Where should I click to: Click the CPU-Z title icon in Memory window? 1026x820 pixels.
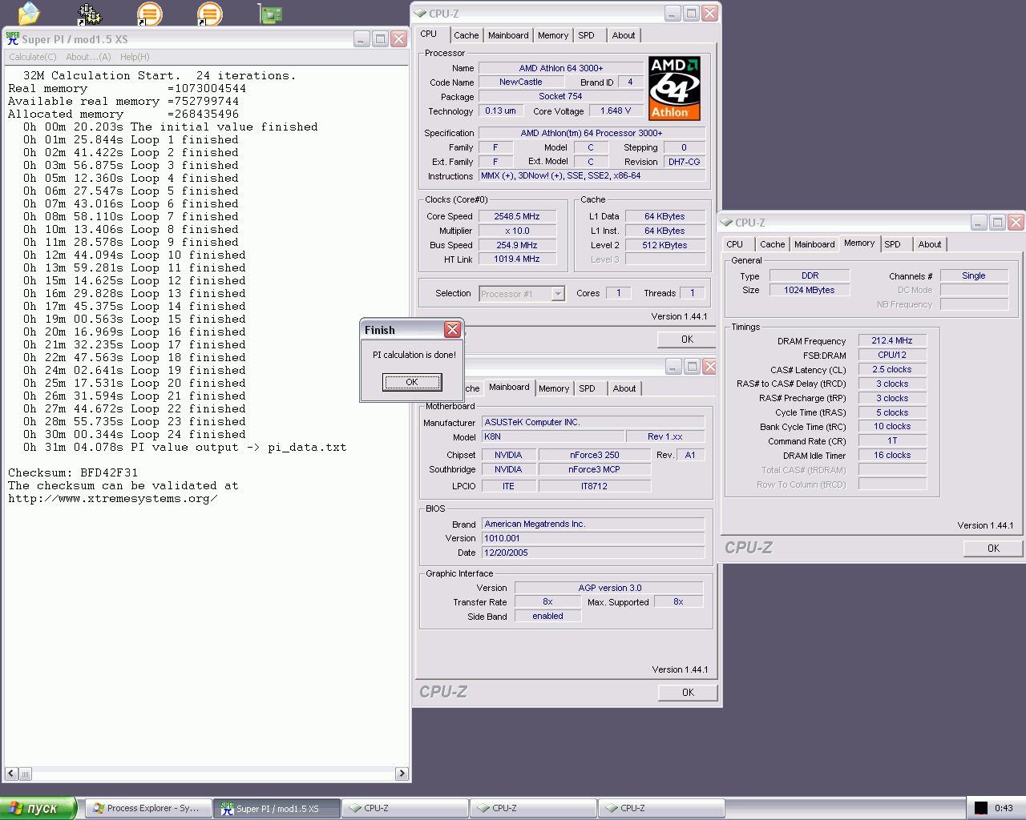coord(726,223)
